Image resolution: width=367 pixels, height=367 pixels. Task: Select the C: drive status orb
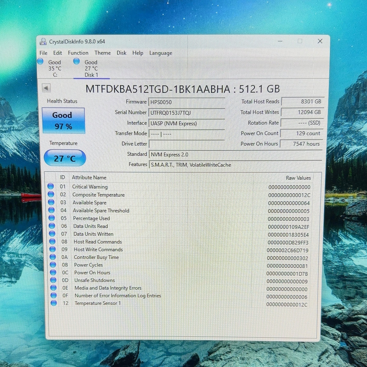(x=40, y=61)
